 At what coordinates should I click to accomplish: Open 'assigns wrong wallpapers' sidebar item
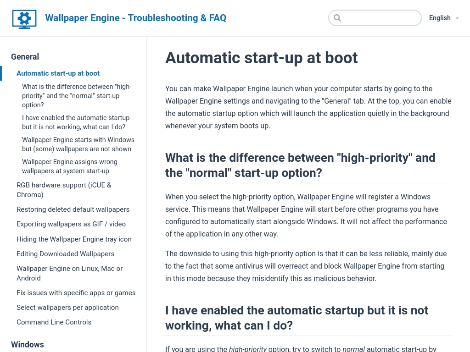click(70, 166)
